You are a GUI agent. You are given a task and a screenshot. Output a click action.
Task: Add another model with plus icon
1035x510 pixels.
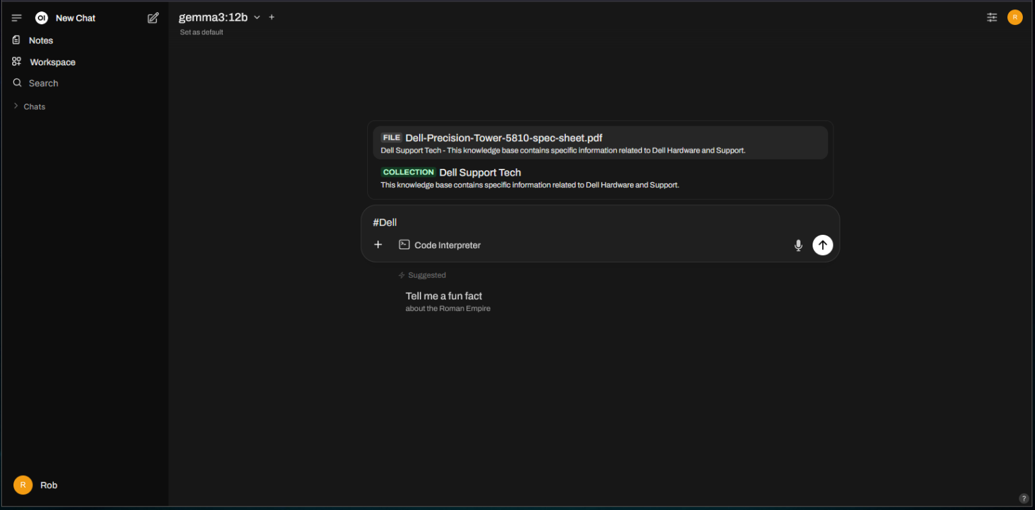pyautogui.click(x=272, y=17)
